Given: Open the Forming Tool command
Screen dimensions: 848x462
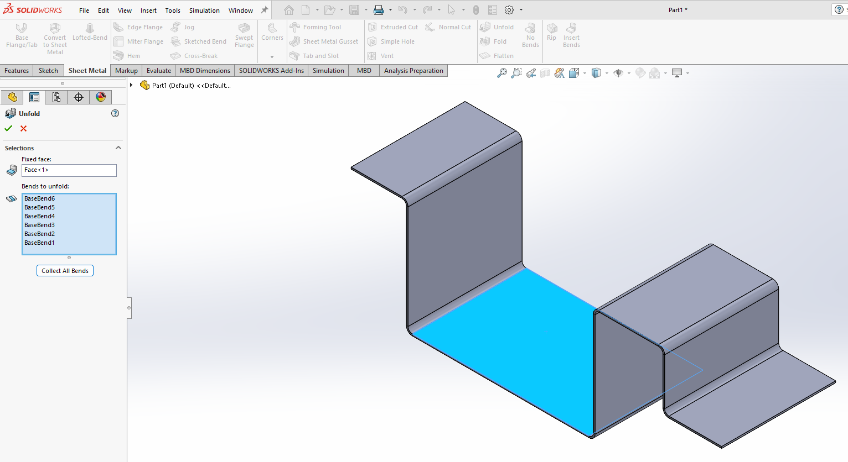Looking at the screenshot, I should click(316, 27).
